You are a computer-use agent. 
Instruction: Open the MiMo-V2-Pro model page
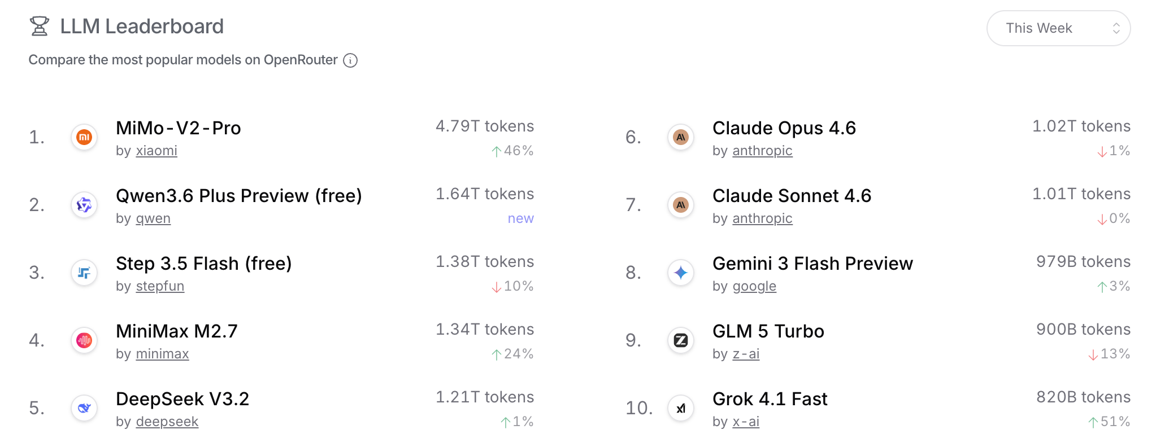[x=179, y=128]
